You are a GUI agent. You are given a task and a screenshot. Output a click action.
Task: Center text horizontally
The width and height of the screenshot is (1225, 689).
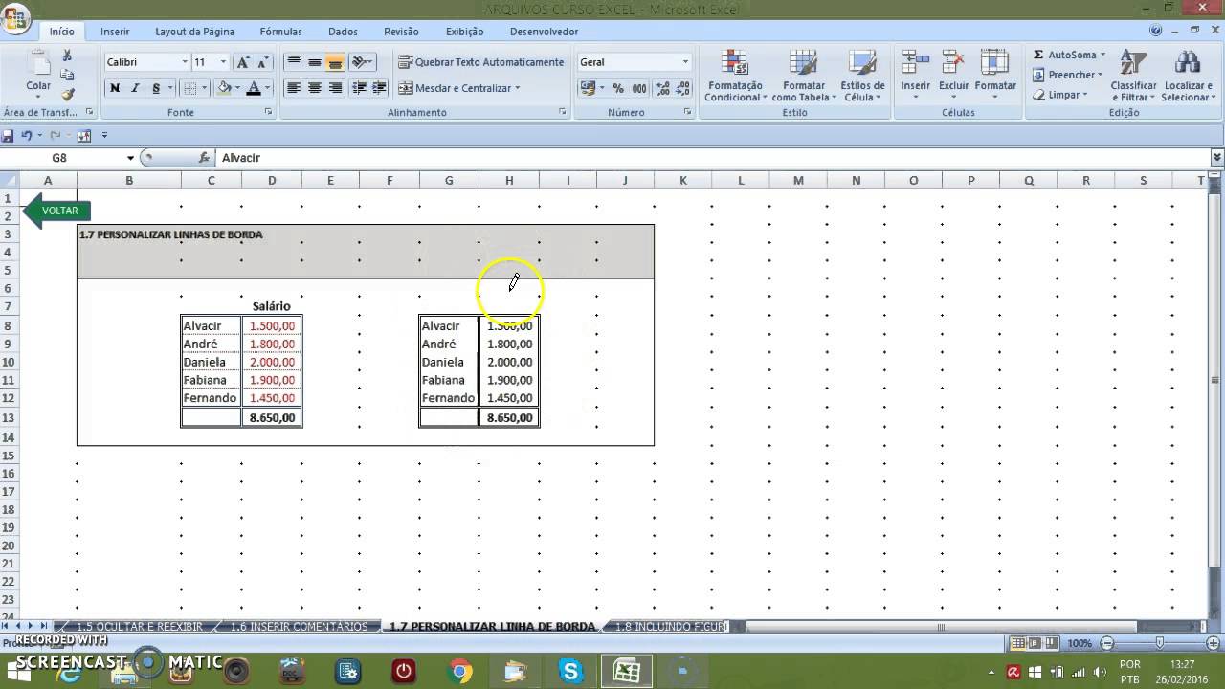click(x=314, y=88)
